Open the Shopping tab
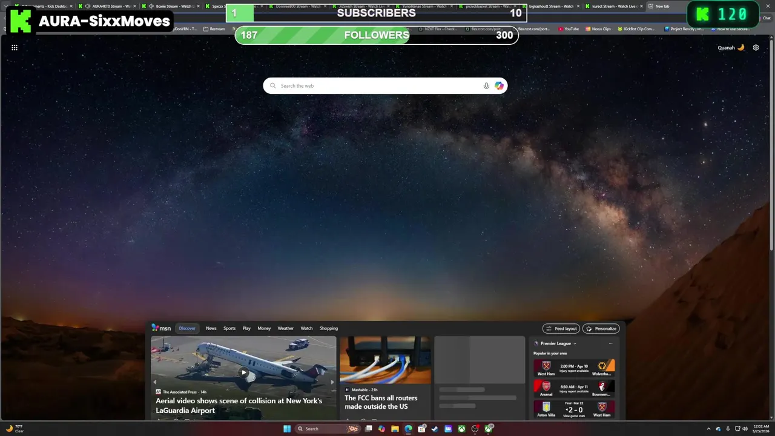Viewport: 775px width, 436px height. [x=329, y=328]
